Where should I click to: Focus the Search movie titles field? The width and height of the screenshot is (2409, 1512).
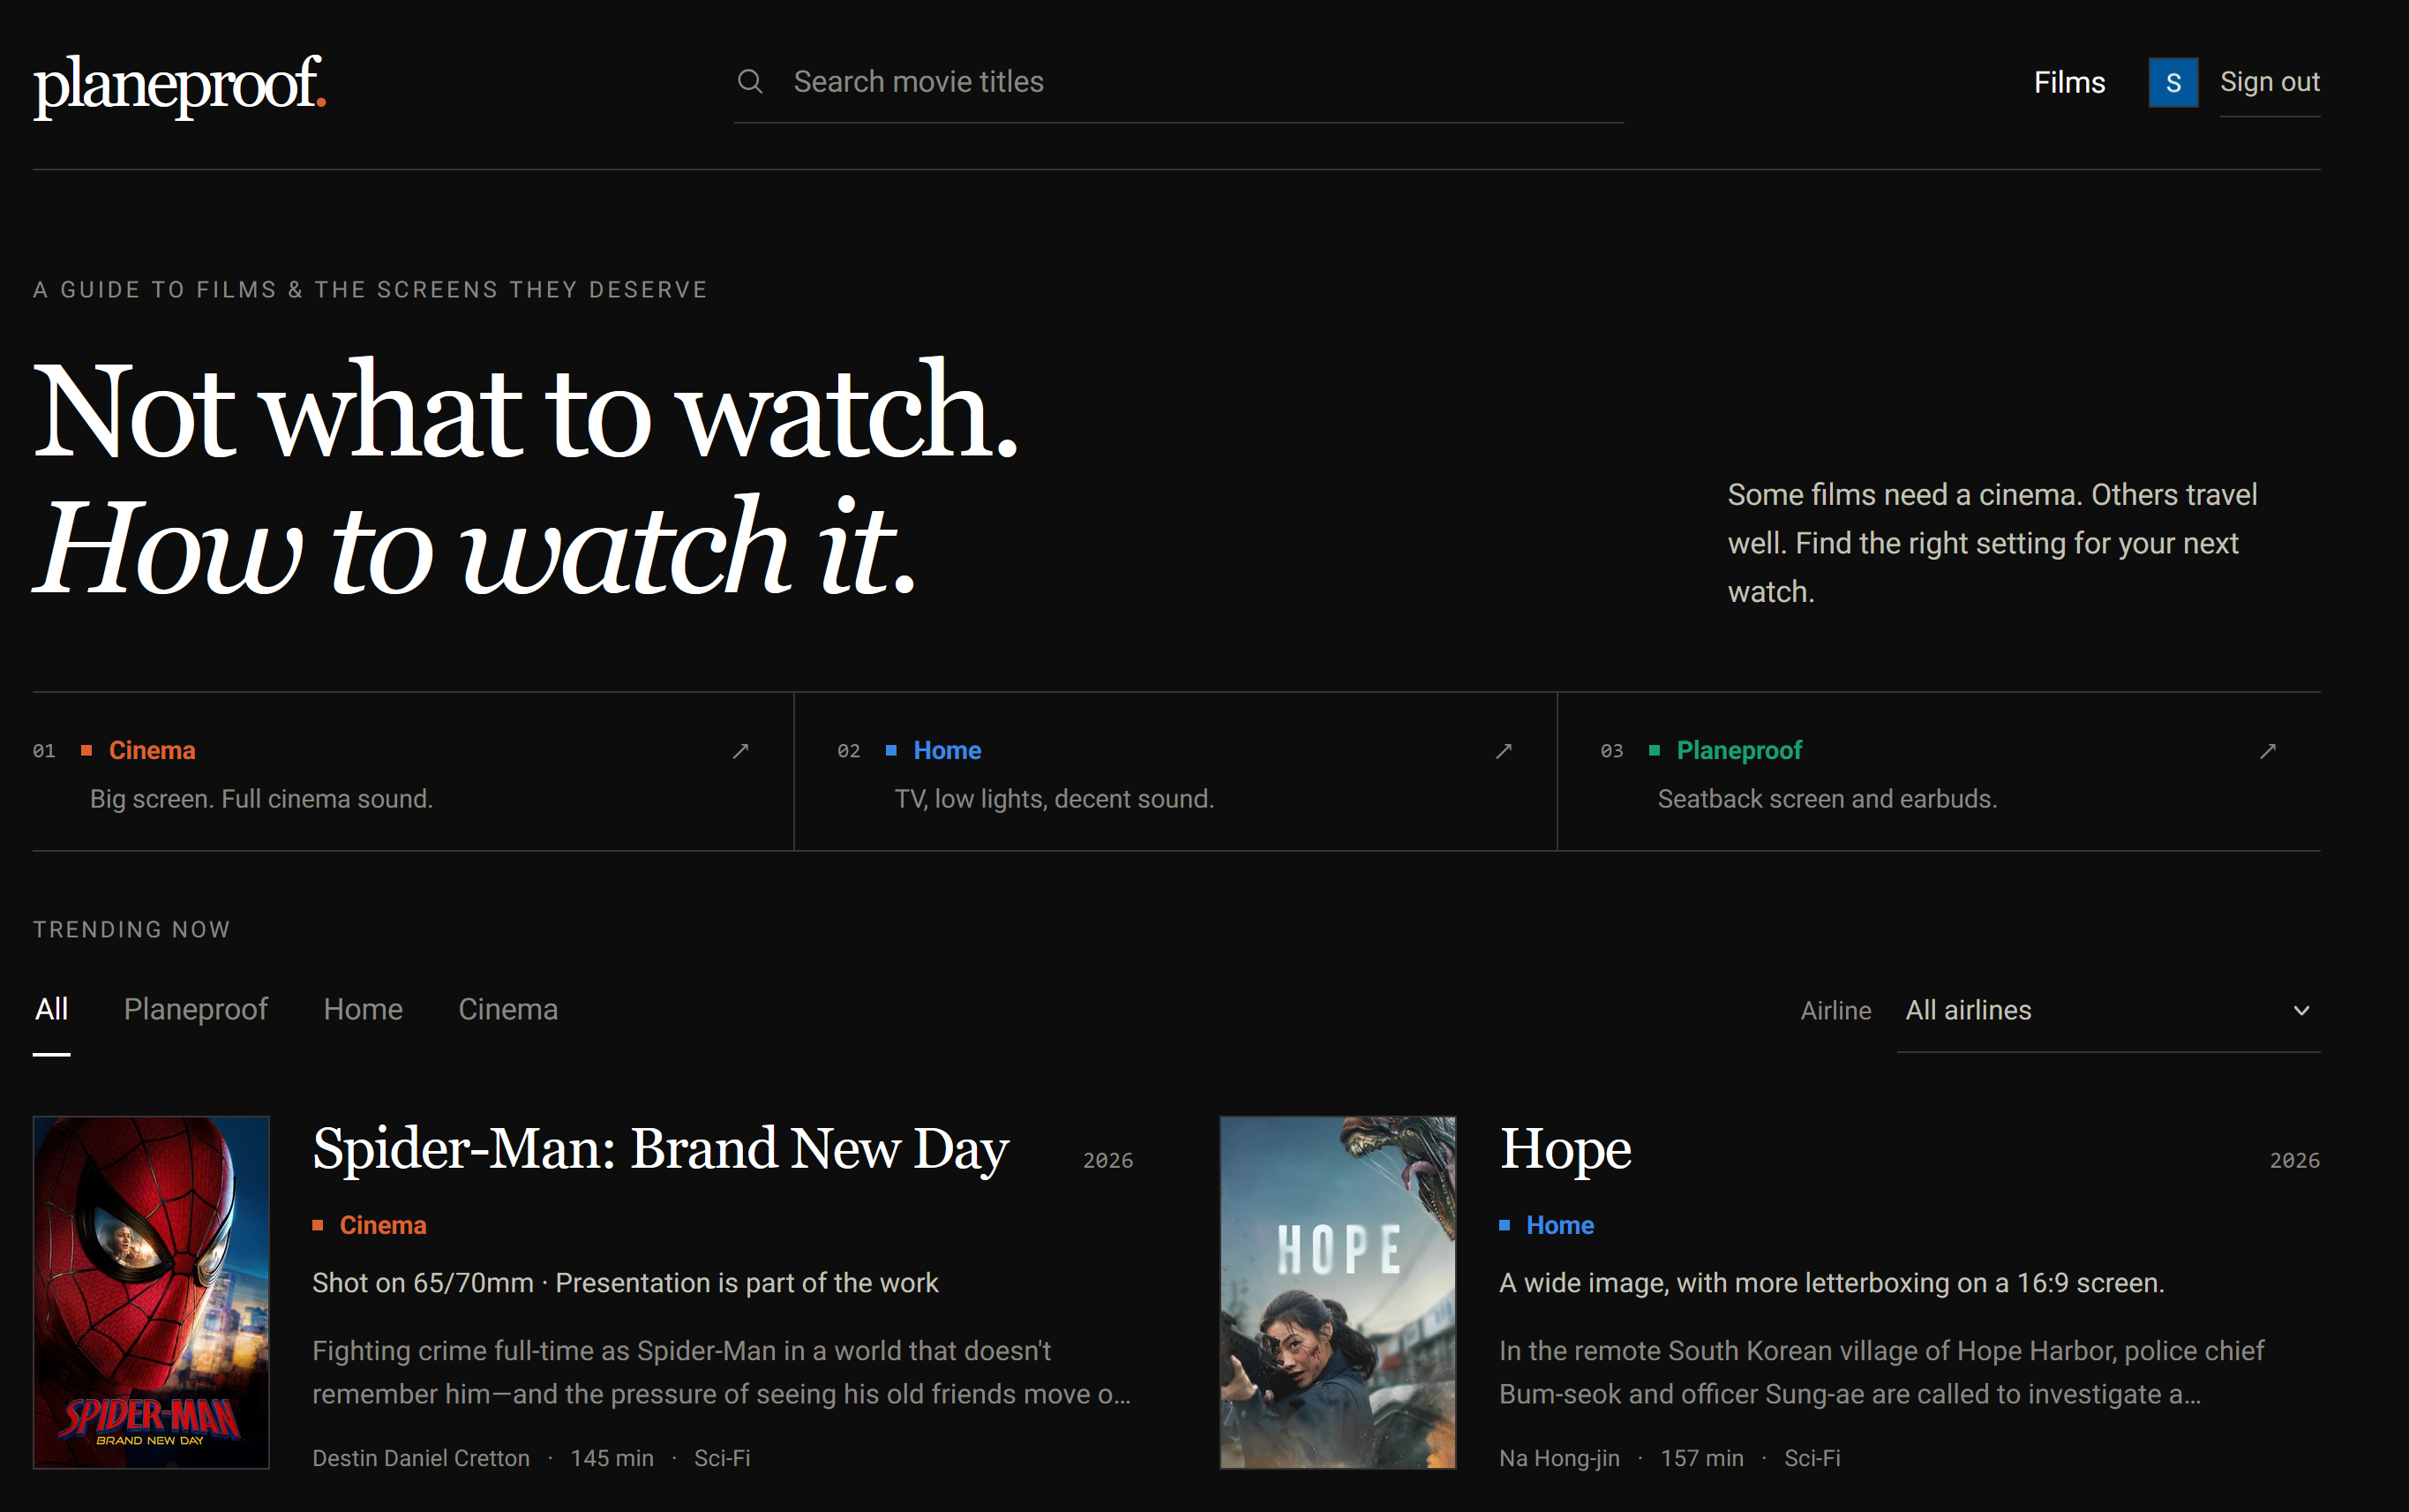[x=1179, y=82]
